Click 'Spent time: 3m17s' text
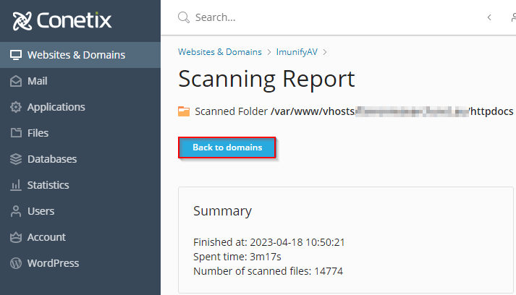The height and width of the screenshot is (295, 516). coord(237,257)
